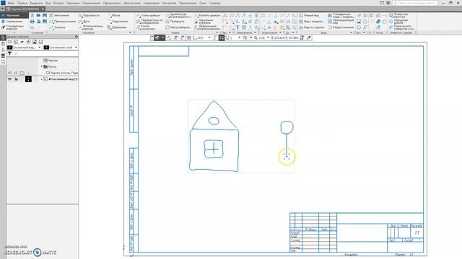The width and height of the screenshot is (462, 259).
Task: Click the open file folder icon
Action: pos(38,15)
